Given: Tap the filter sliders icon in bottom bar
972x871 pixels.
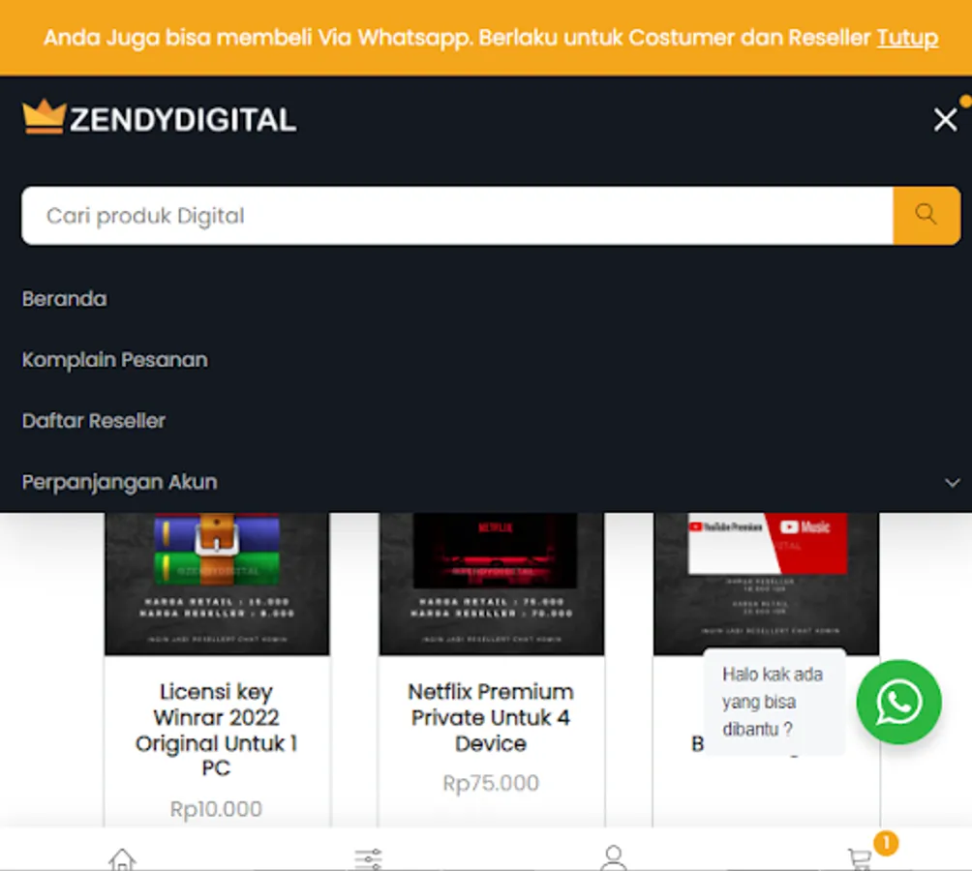Looking at the screenshot, I should pos(368,859).
